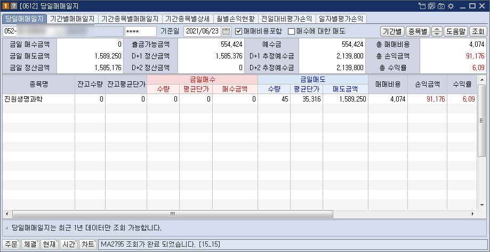This screenshot has width=490, height=252.
Task: Click the 현재 button at bottom
Action: (x=50, y=244)
